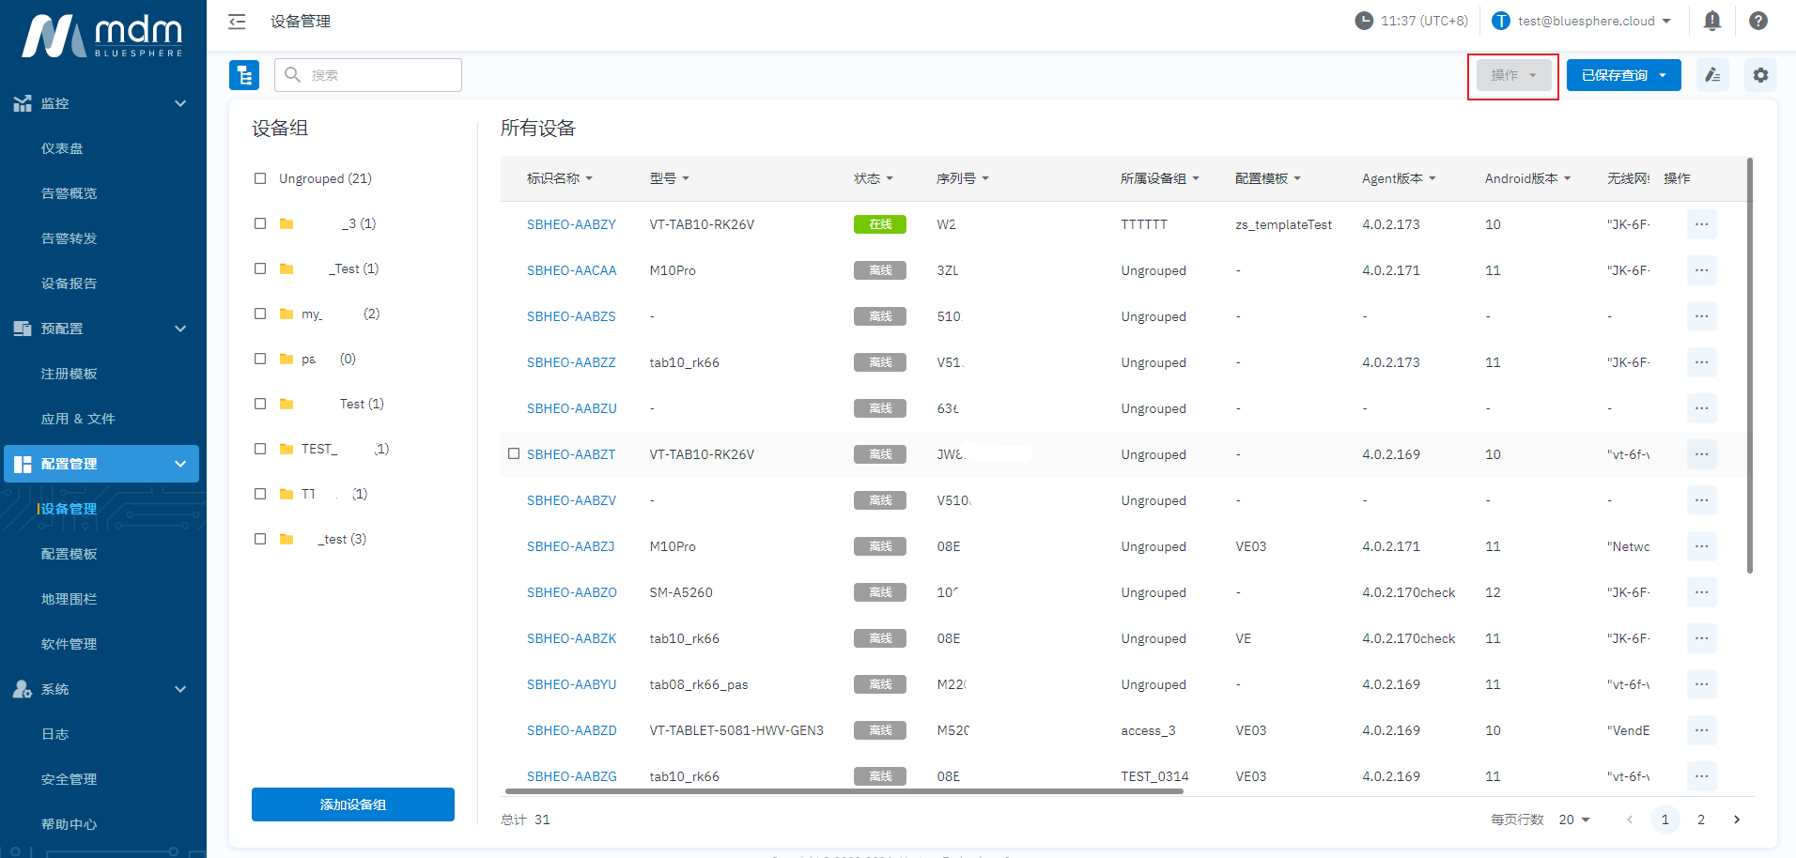Open the help question mark icon
The image size is (1796, 858).
1757,20
